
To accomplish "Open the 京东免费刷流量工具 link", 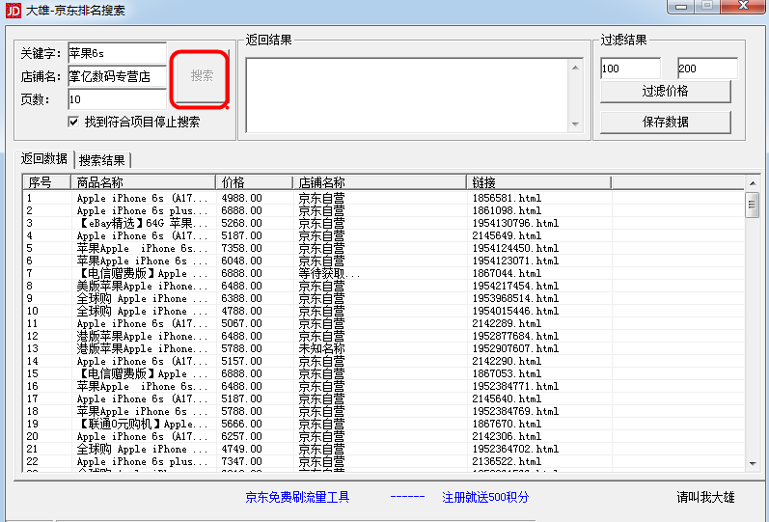I will (297, 498).
